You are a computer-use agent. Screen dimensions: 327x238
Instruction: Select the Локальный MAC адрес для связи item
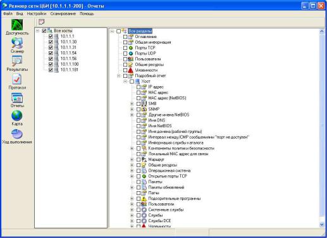(178, 154)
